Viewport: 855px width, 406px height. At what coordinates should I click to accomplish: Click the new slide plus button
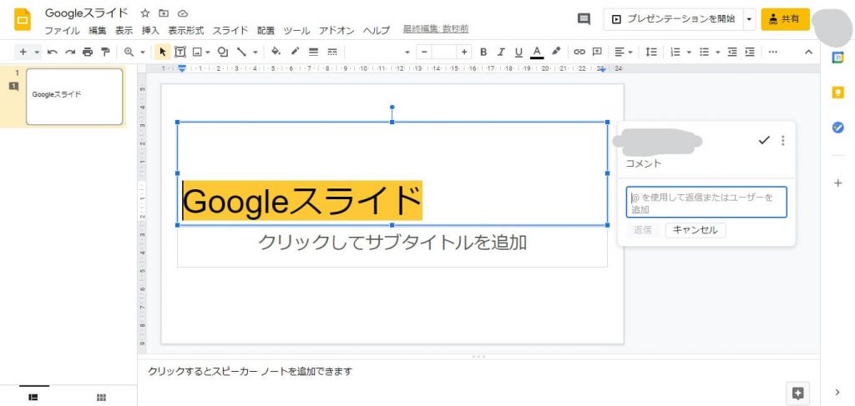point(23,53)
